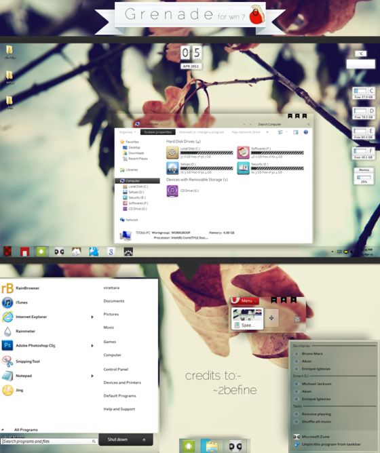380x453 pixels.
Task: Click All Programs in the start menu
Action: [26, 430]
